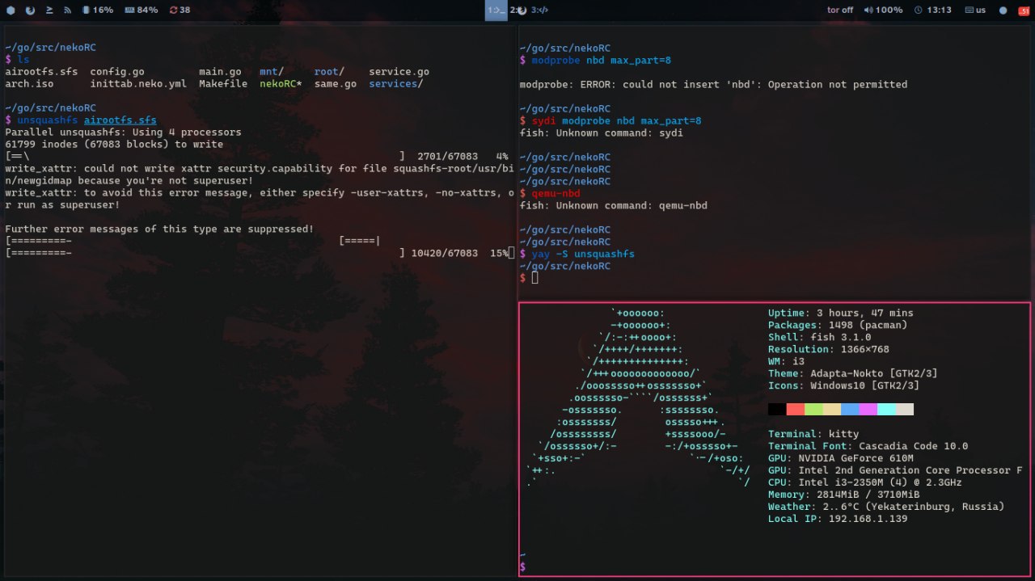Screen dimensions: 1035x581
Task: Focus the prompt in the bottom-right neofetch terminal
Action: (x=522, y=567)
